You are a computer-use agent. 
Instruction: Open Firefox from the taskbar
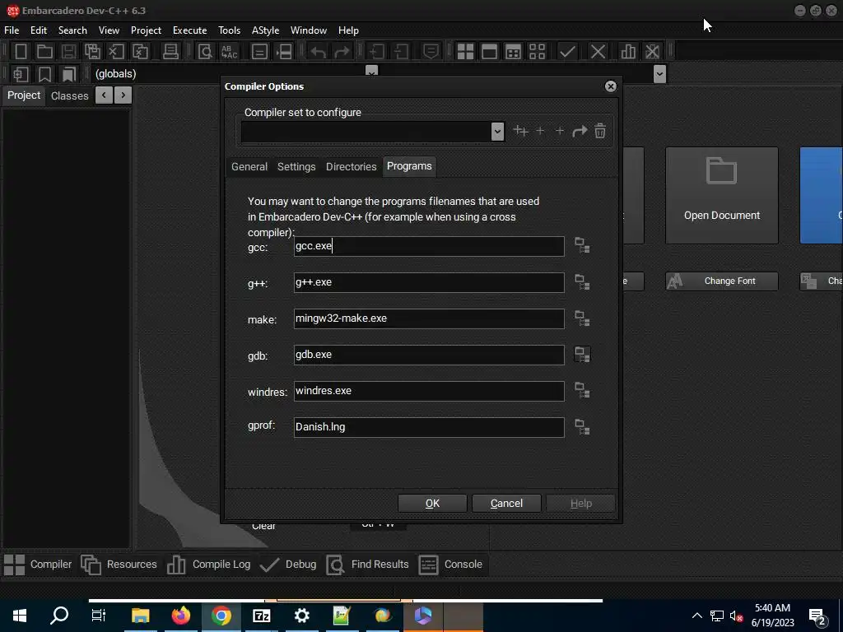[181, 616]
